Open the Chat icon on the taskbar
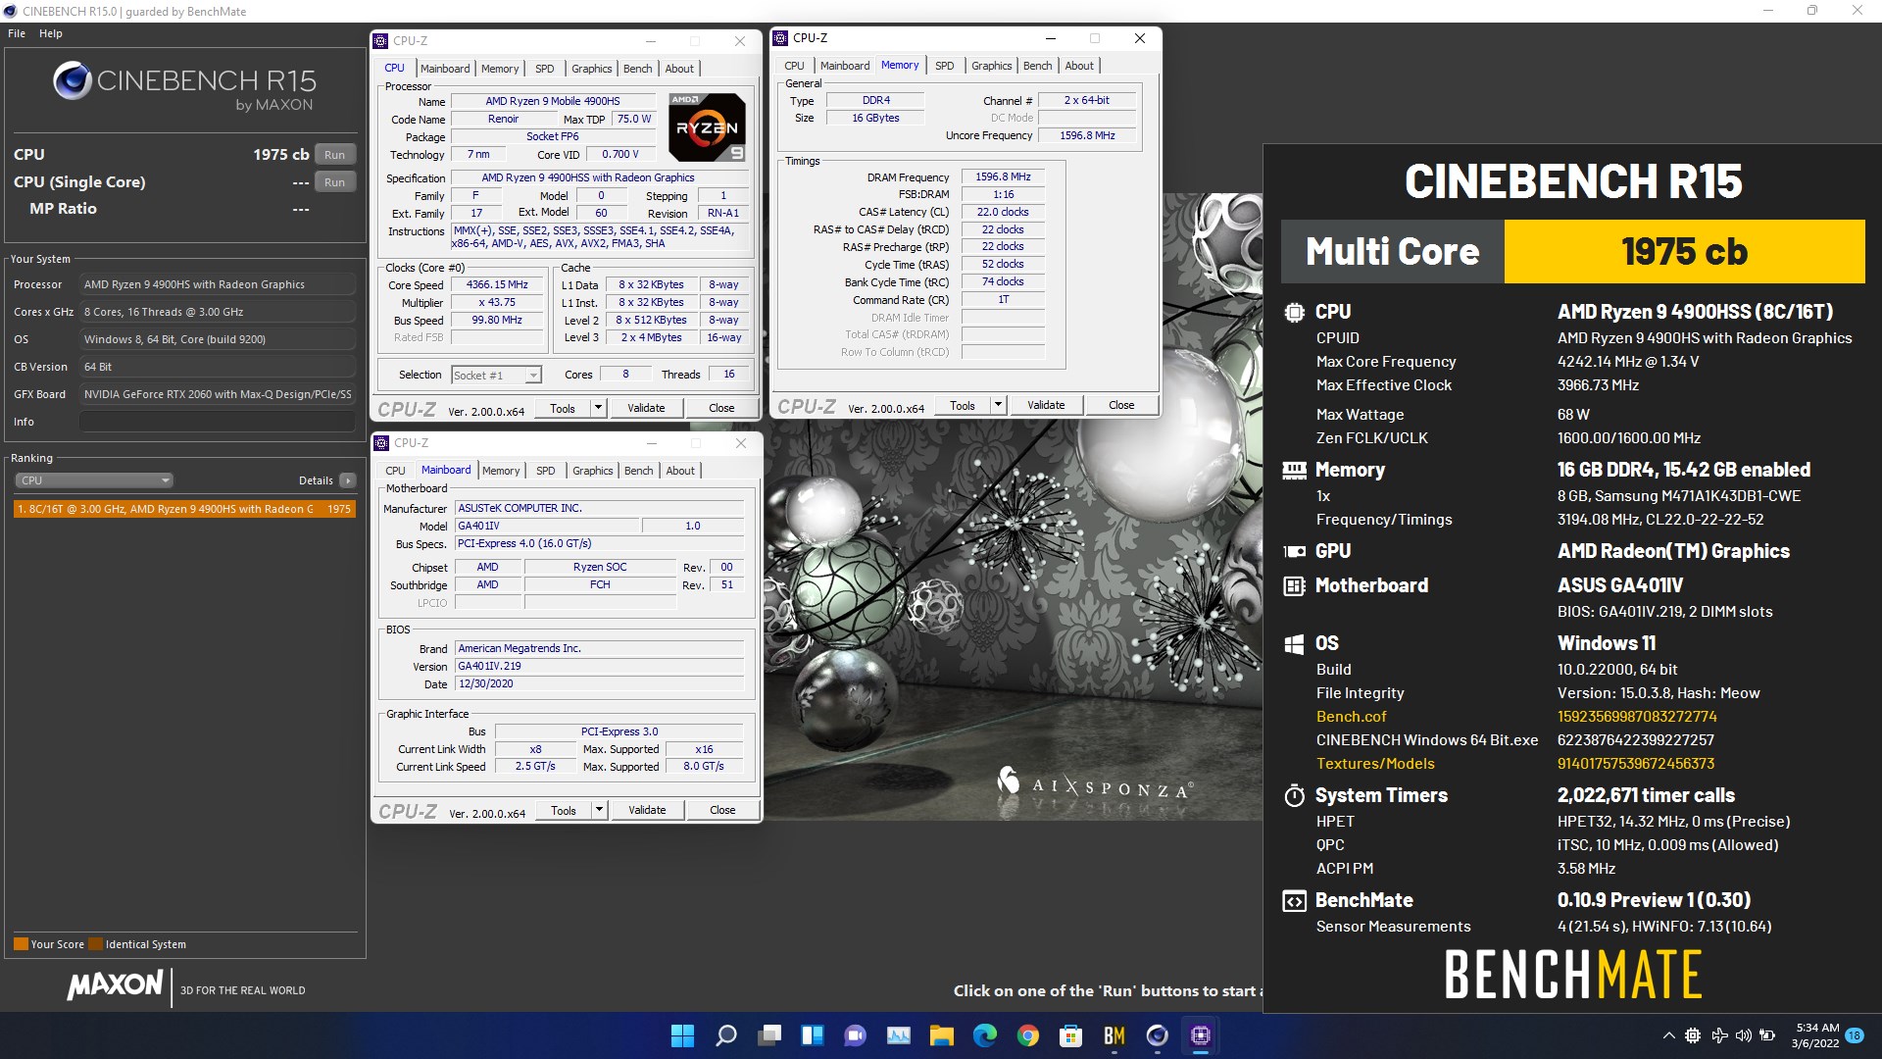Viewport: 1882px width, 1059px height. pos(856,1035)
